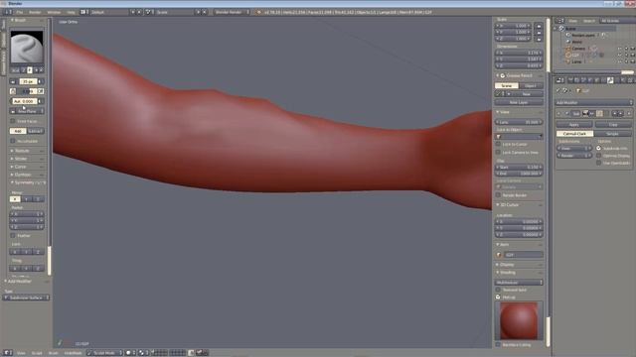Enable Lock to Cursor checkbox

pos(498,144)
